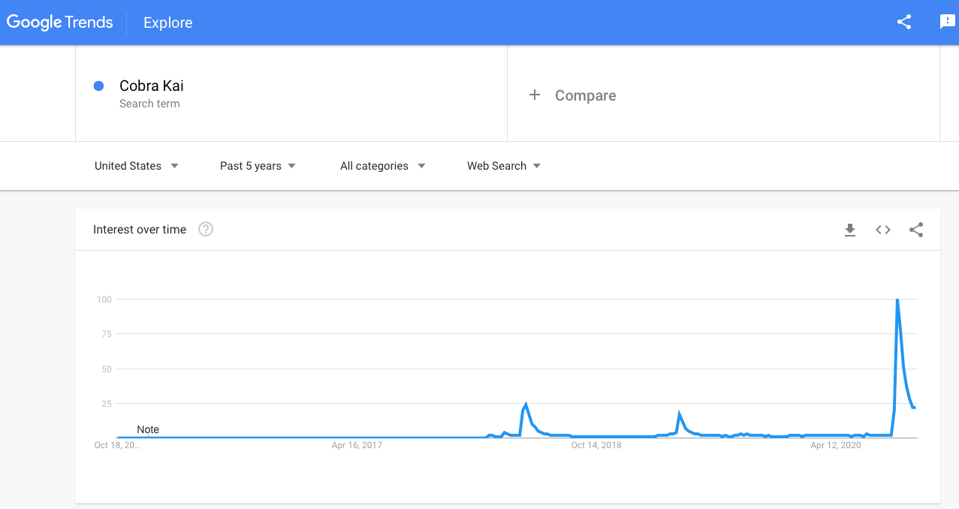The width and height of the screenshot is (959, 509).
Task: Click the Compare field to add a term
Action: (585, 95)
